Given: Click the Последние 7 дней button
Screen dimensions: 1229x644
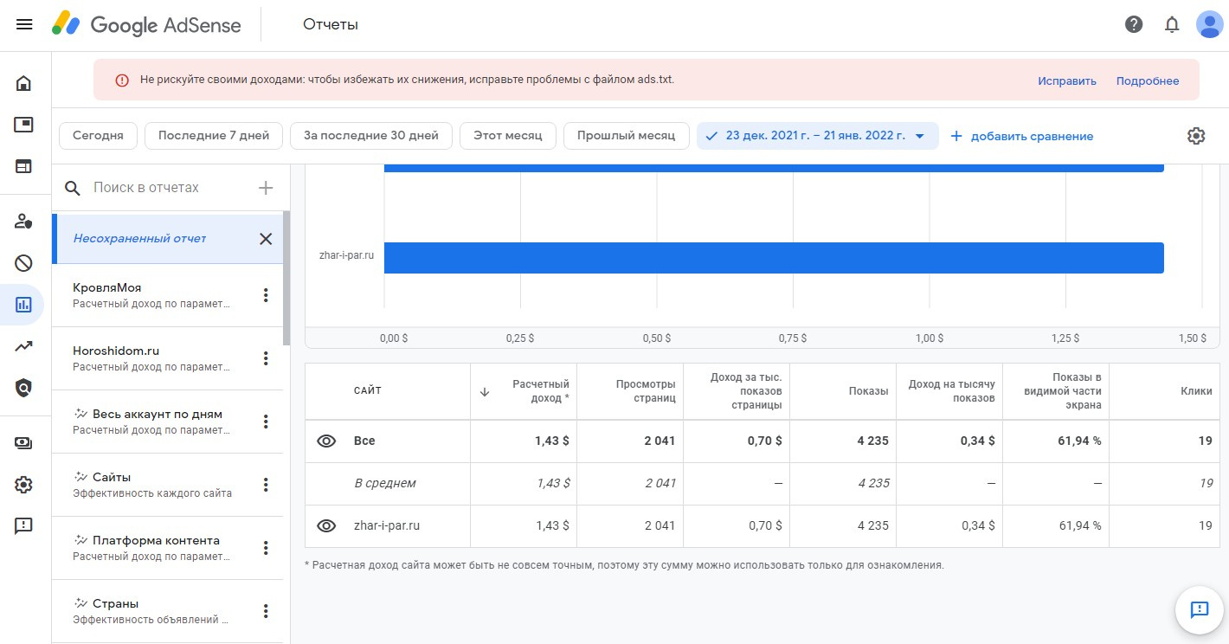Looking at the screenshot, I should tap(214, 136).
